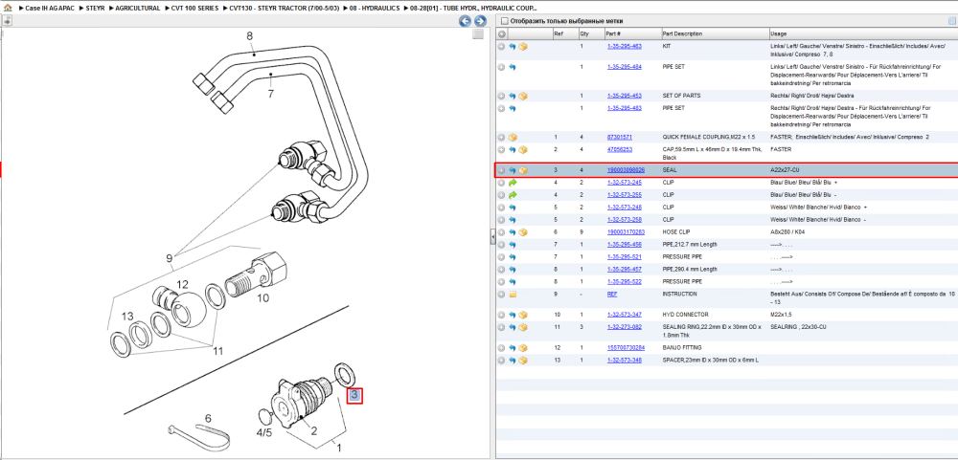The height and width of the screenshot is (460, 958).
Task: Open part link 1-32-573-347
Action: (624, 315)
